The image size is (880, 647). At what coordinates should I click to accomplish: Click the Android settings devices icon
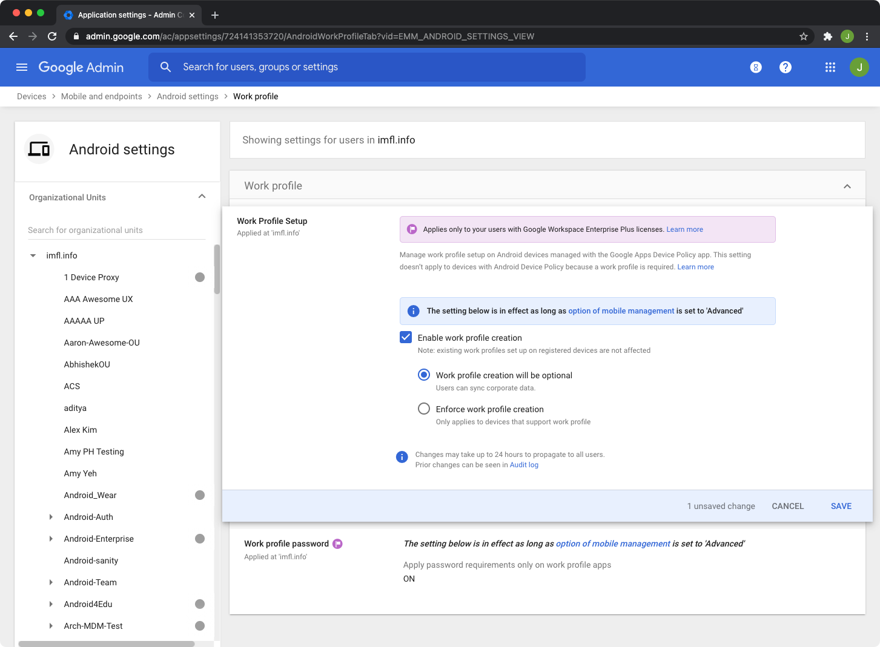tap(39, 149)
